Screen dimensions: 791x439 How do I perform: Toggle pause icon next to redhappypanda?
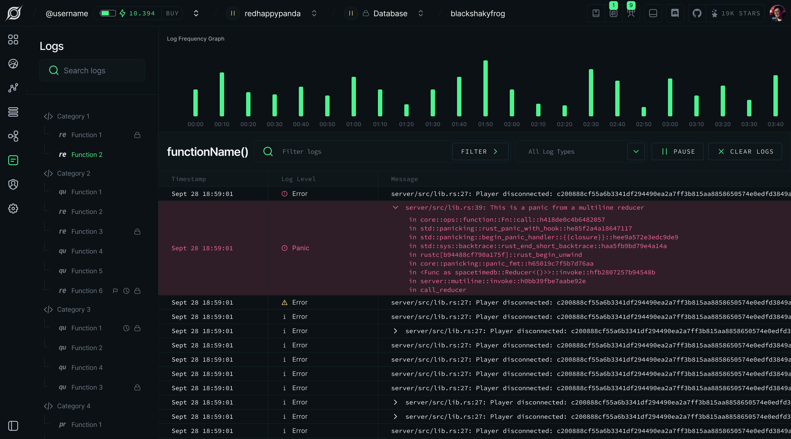tap(233, 13)
